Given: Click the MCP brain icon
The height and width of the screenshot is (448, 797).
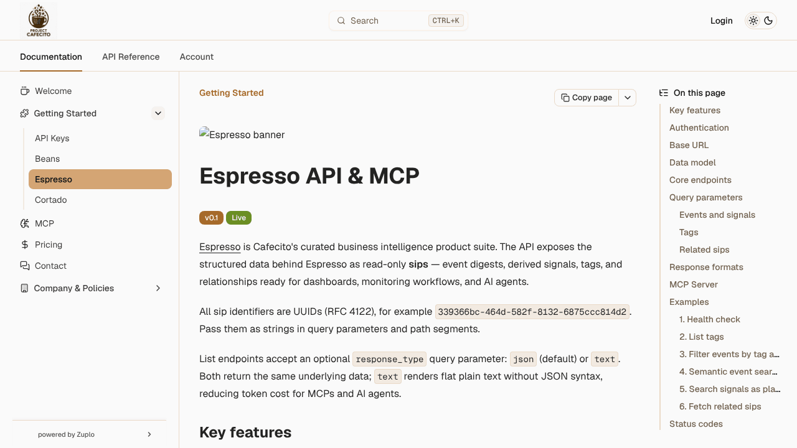Looking at the screenshot, I should point(25,223).
